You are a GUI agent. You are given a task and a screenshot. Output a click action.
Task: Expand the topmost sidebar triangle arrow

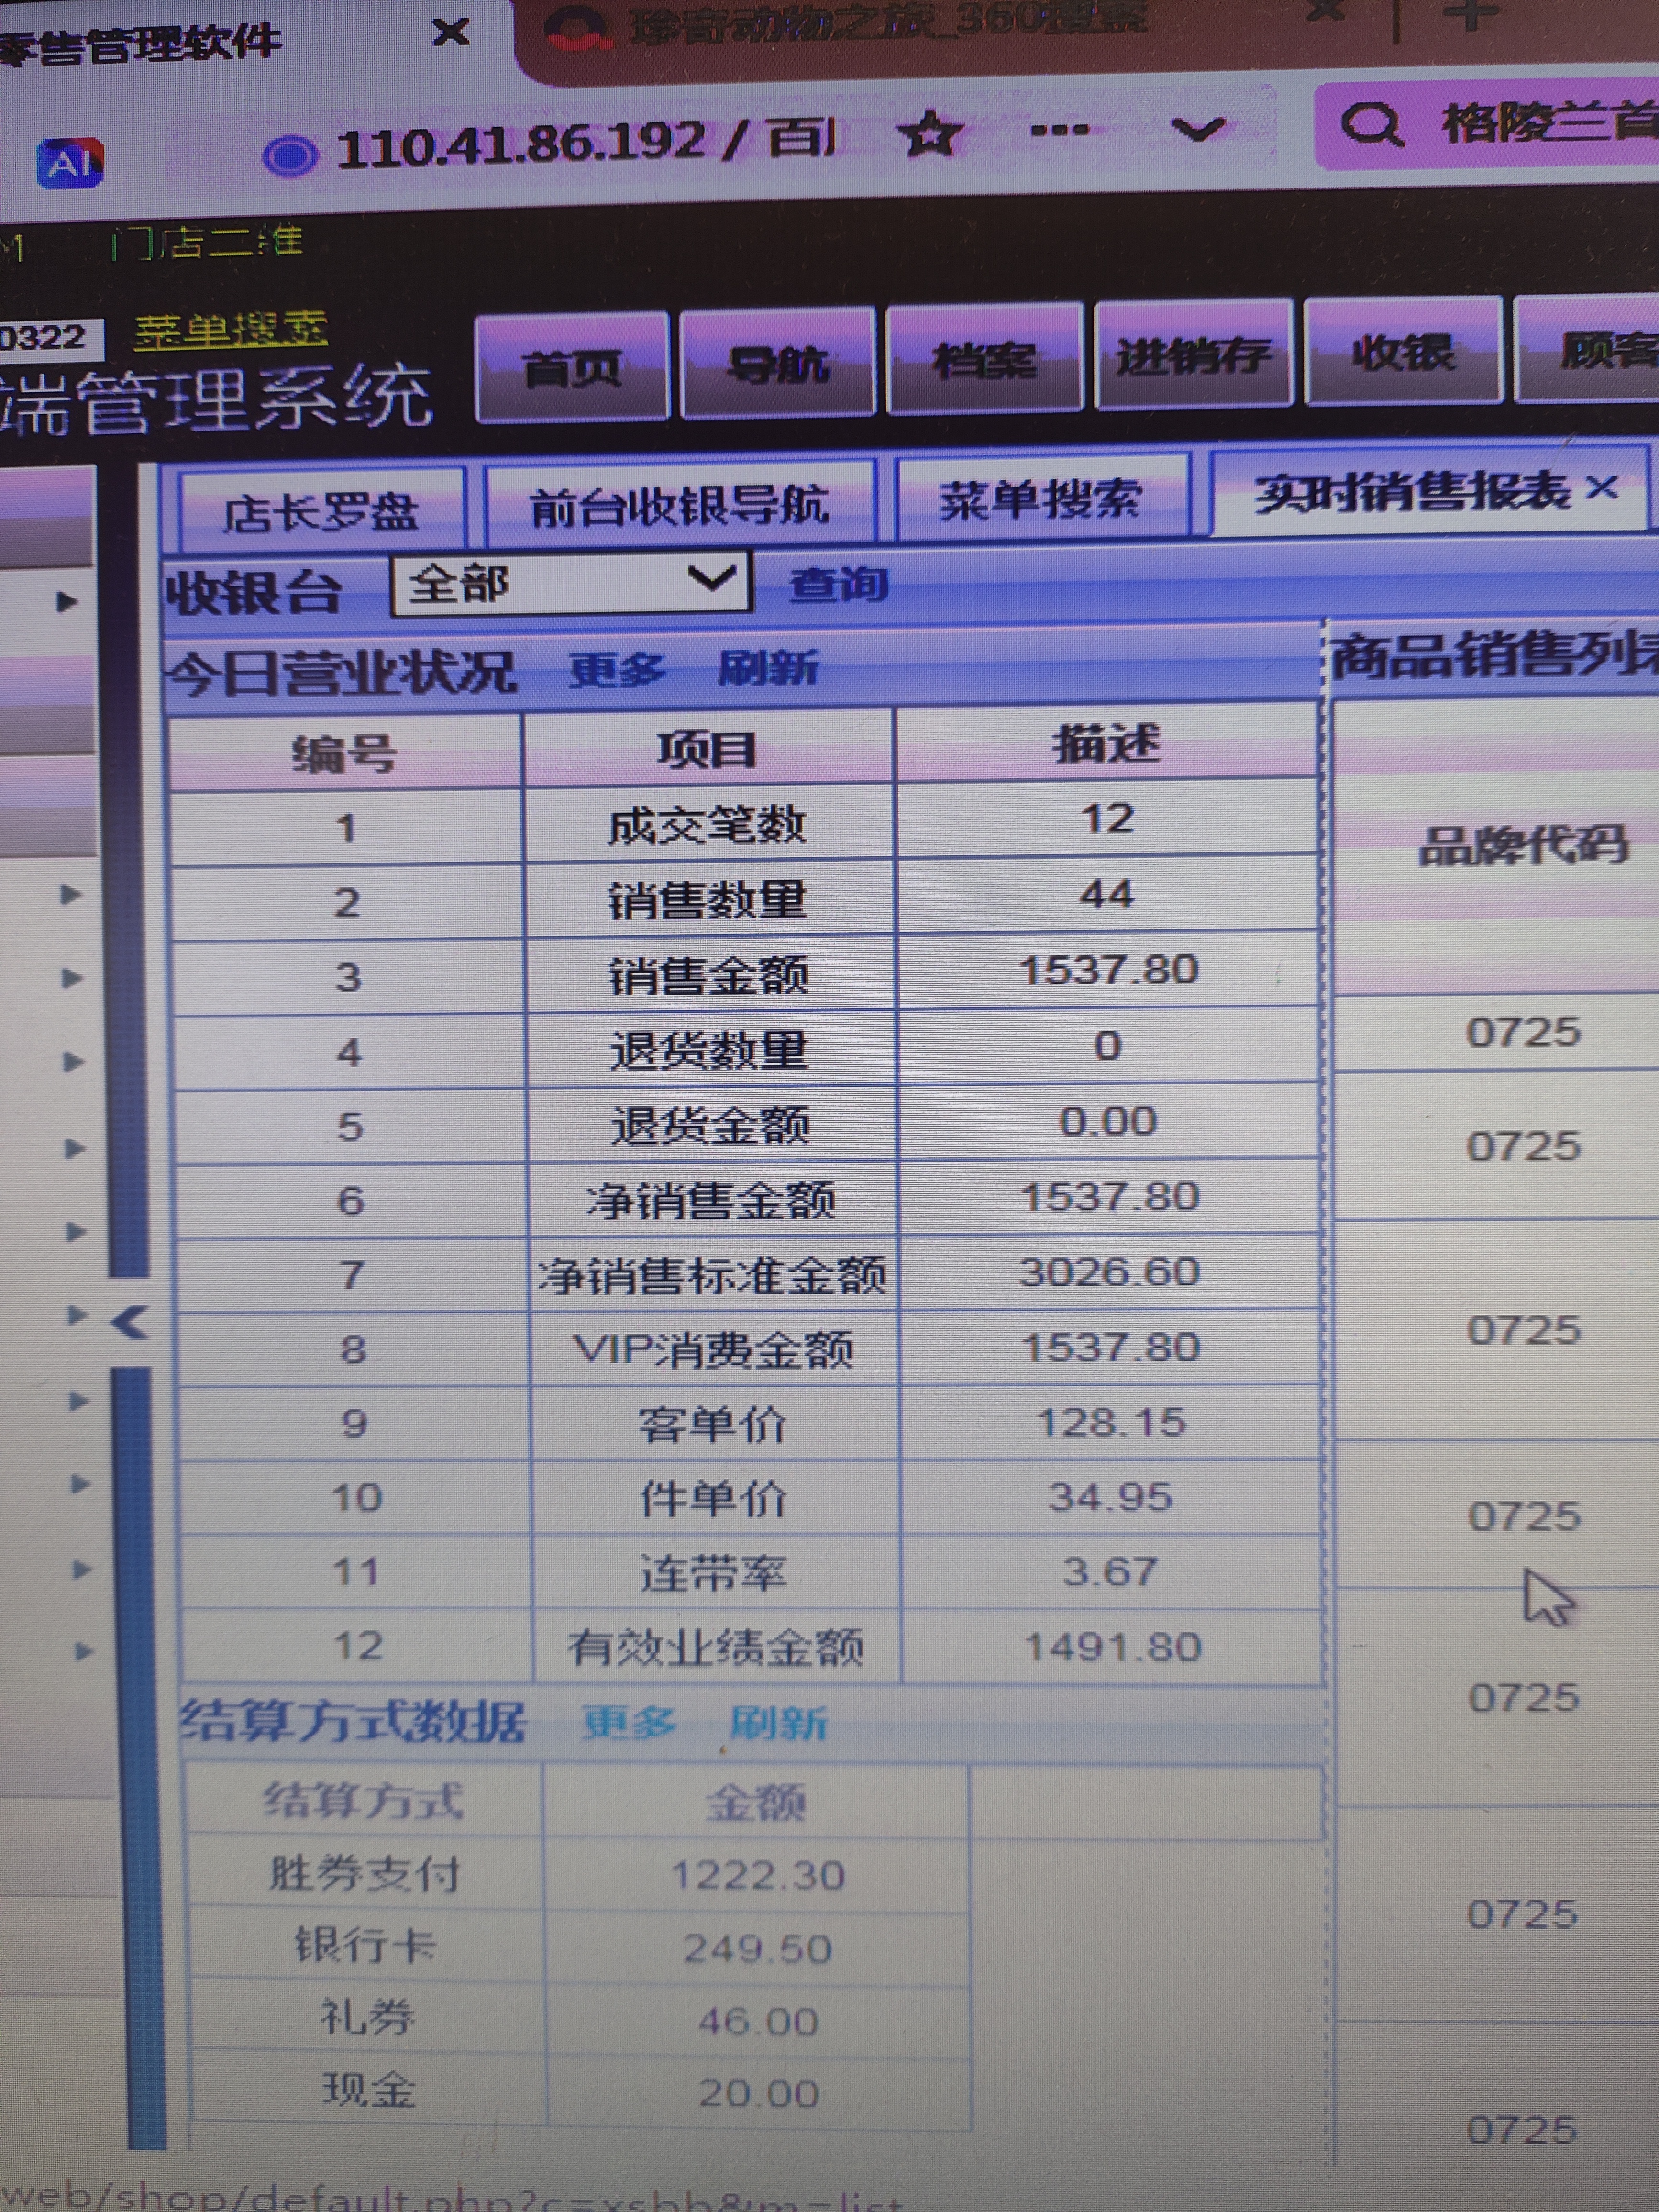[x=67, y=601]
